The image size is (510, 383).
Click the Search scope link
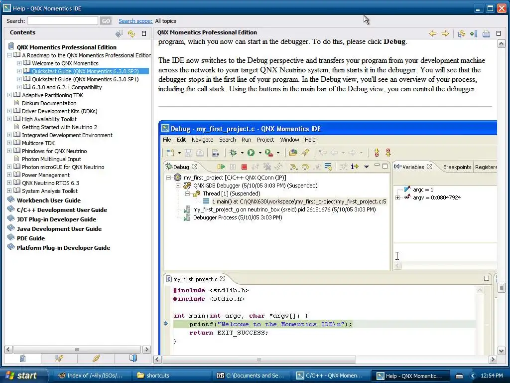pyautogui.click(x=135, y=21)
